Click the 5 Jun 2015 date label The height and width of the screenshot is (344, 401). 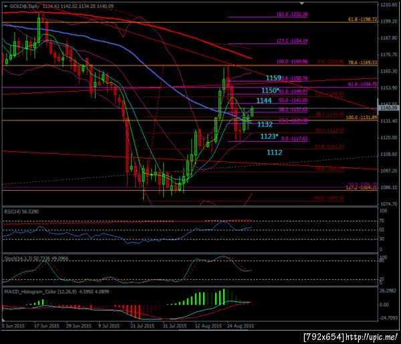point(13,326)
